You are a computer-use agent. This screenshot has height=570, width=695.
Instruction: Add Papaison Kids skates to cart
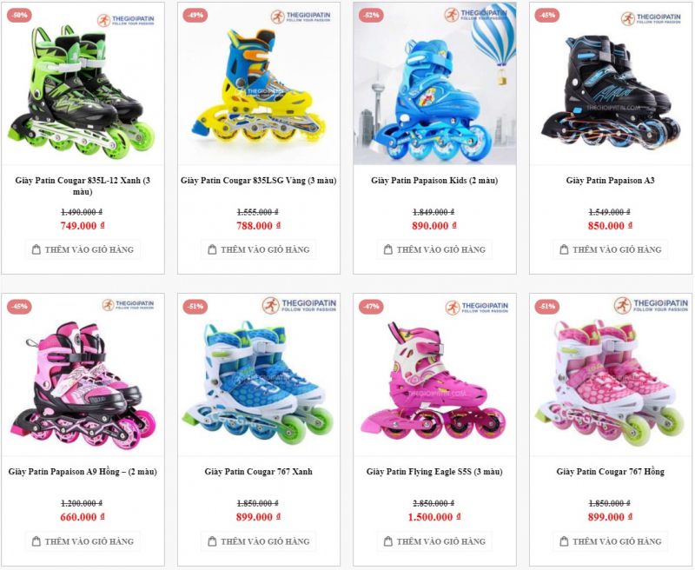(x=435, y=249)
